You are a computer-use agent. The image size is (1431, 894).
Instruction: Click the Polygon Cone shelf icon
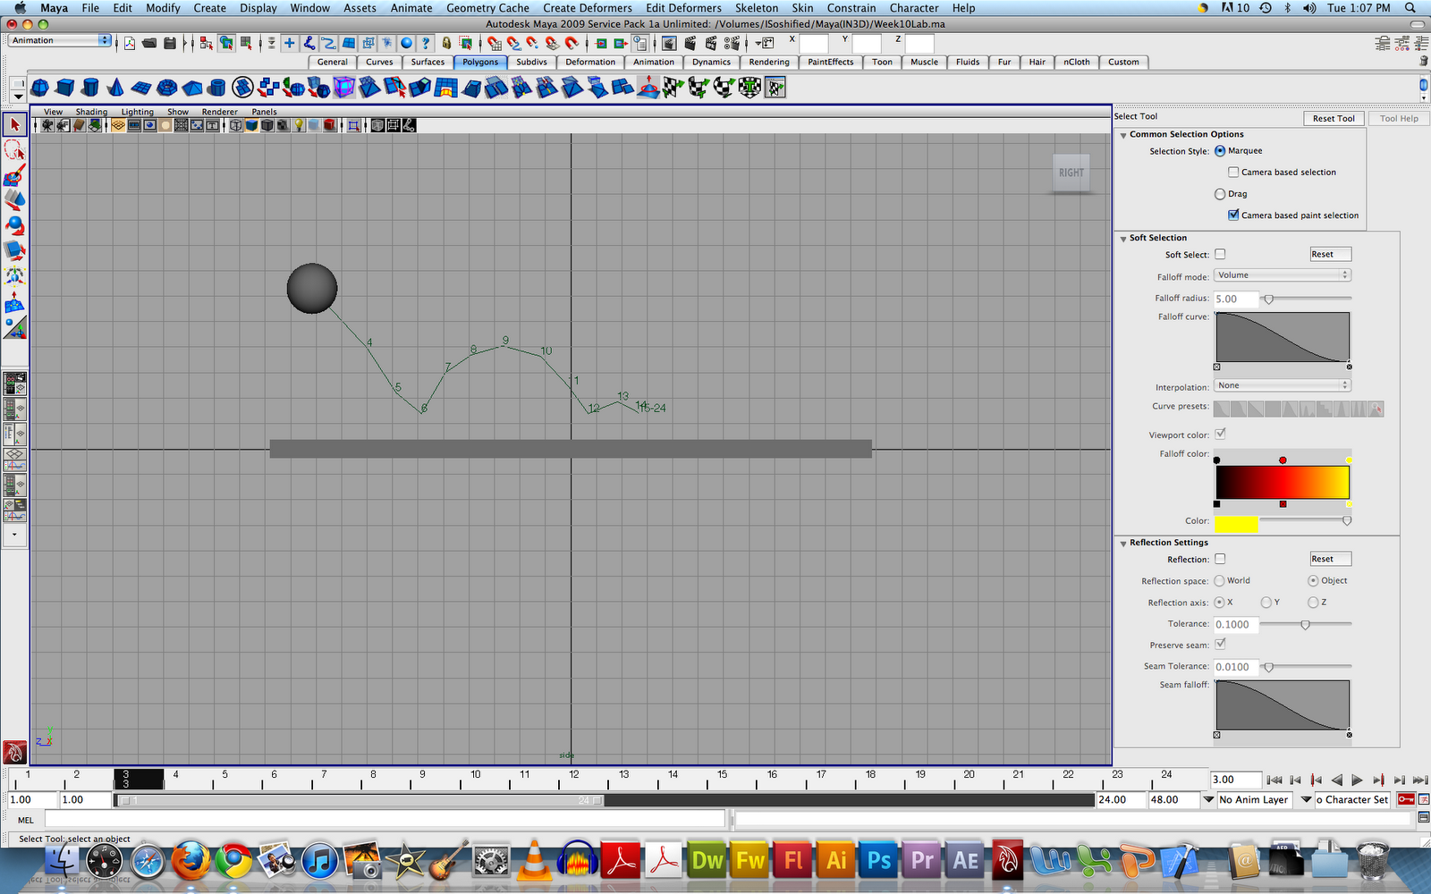pos(114,87)
